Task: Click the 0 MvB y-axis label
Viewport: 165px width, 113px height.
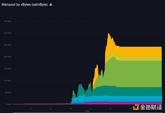Action: click(x=9, y=104)
